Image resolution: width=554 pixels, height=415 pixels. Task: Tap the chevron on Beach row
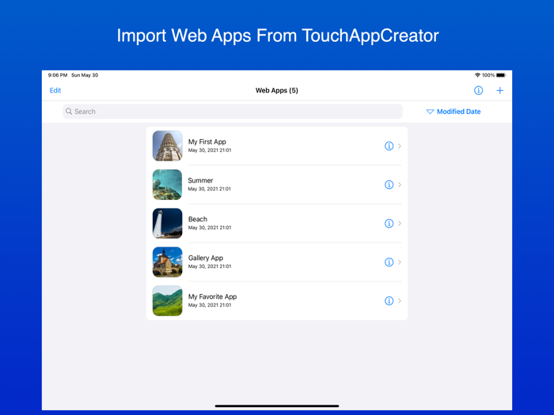[x=400, y=224]
